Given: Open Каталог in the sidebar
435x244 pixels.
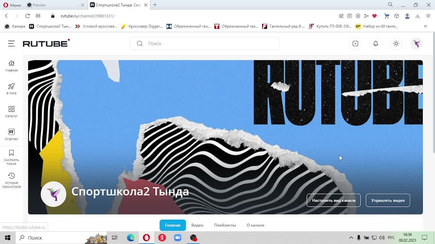Looking at the screenshot, I should (x=11, y=112).
